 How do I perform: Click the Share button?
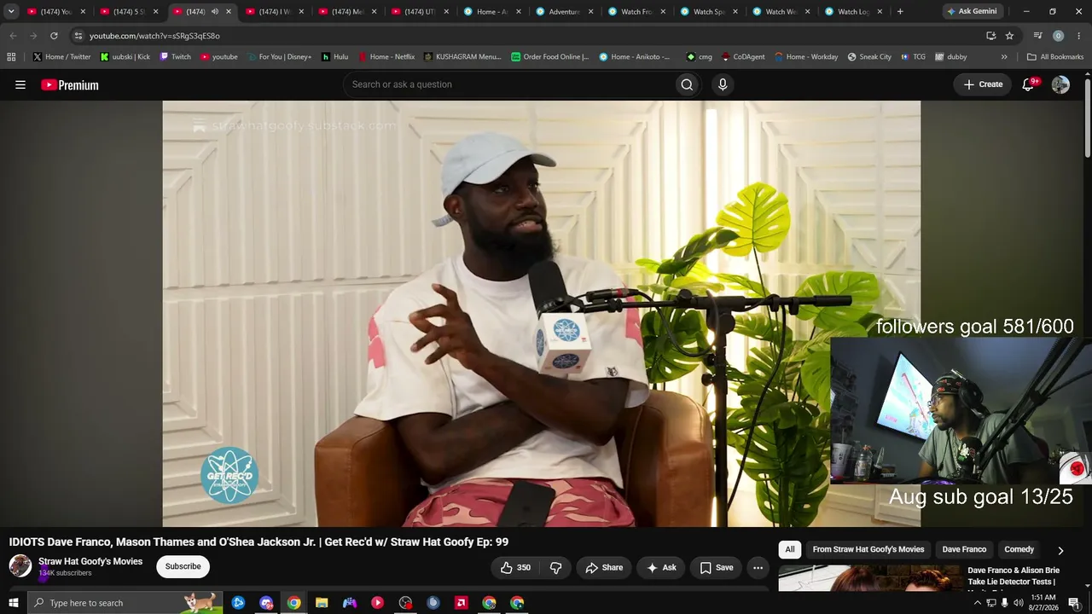[604, 568]
